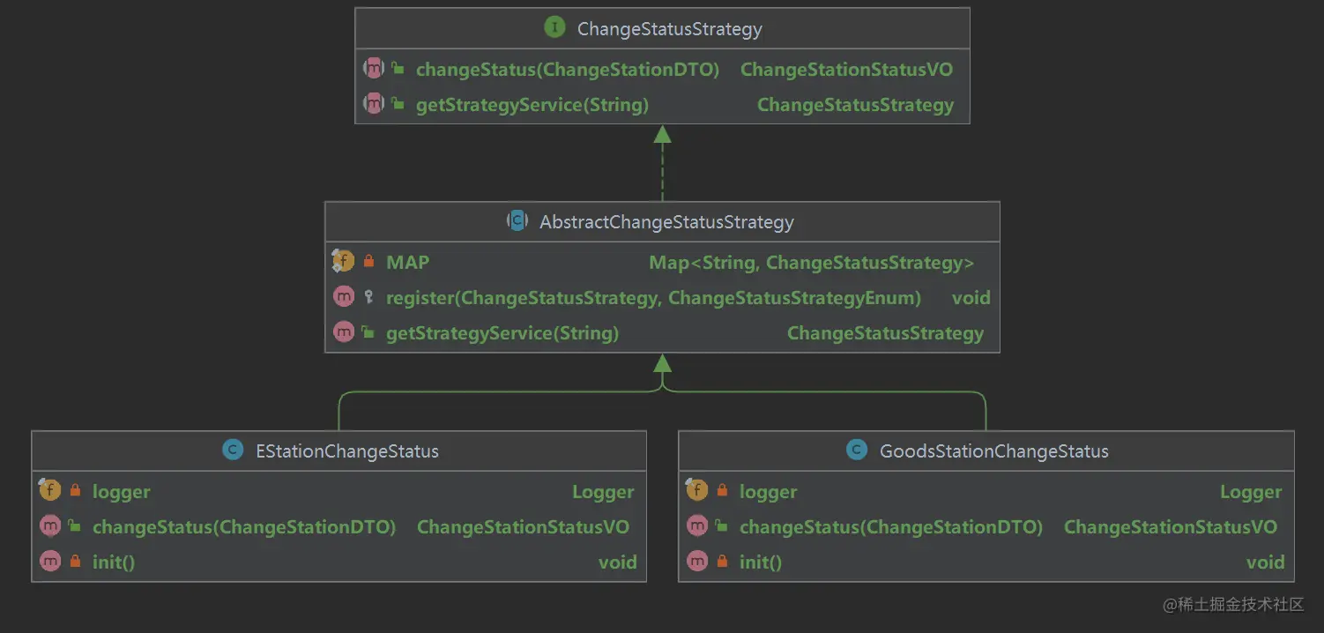Screen dimensions: 1324x633
Task: Click the interface icon beside ChangeStatusStrategy title
Action: [554, 28]
